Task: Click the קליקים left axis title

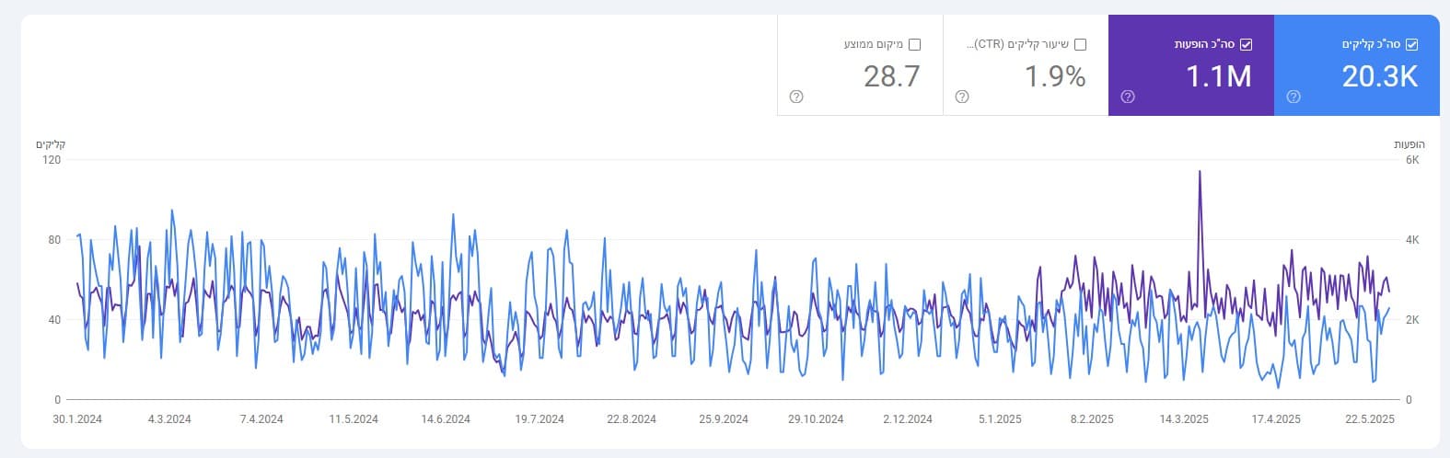Action: (51, 144)
